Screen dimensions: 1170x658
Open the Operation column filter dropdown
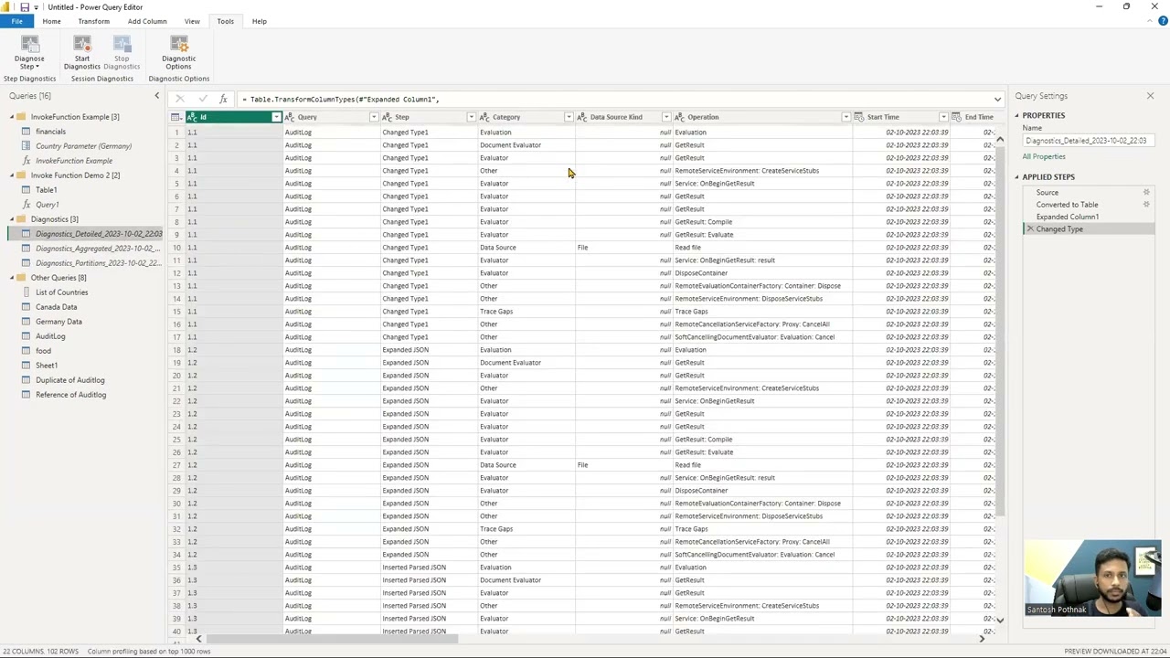click(x=846, y=117)
